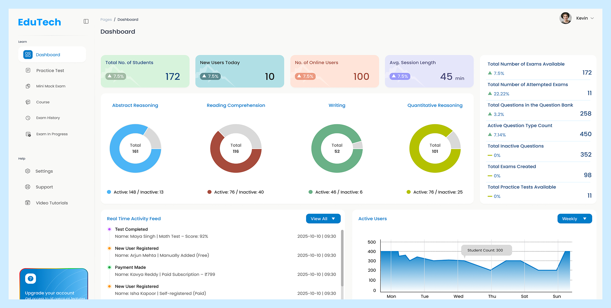Screen dimensions: 611x308
Task: Open Video Tutorials via sidebar icon
Action: 28,203
